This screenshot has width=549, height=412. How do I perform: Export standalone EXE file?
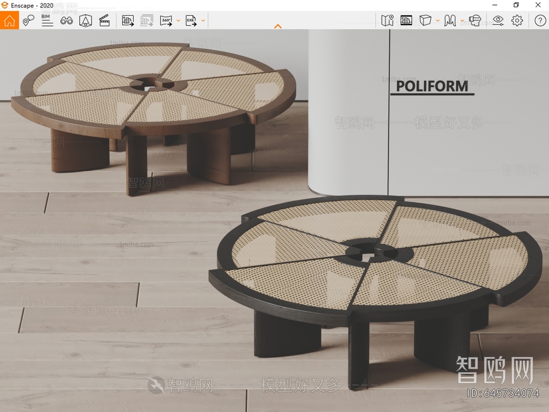pyautogui.click(x=191, y=21)
